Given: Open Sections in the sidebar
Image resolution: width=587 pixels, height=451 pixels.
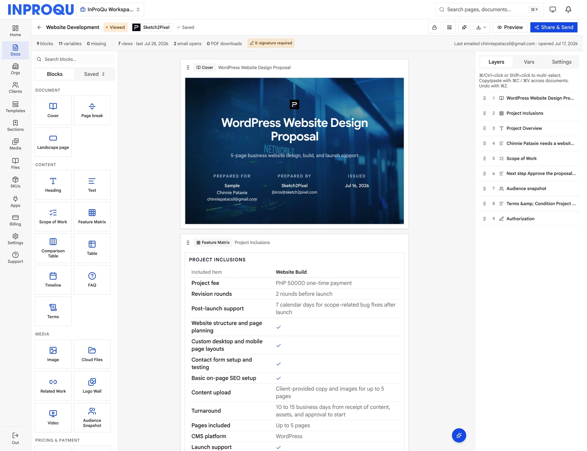Looking at the screenshot, I should [15, 125].
